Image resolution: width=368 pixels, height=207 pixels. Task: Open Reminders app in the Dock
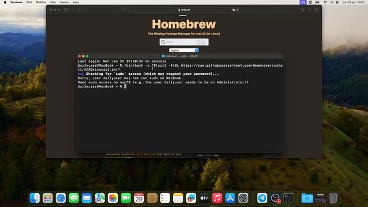[x=165, y=198]
